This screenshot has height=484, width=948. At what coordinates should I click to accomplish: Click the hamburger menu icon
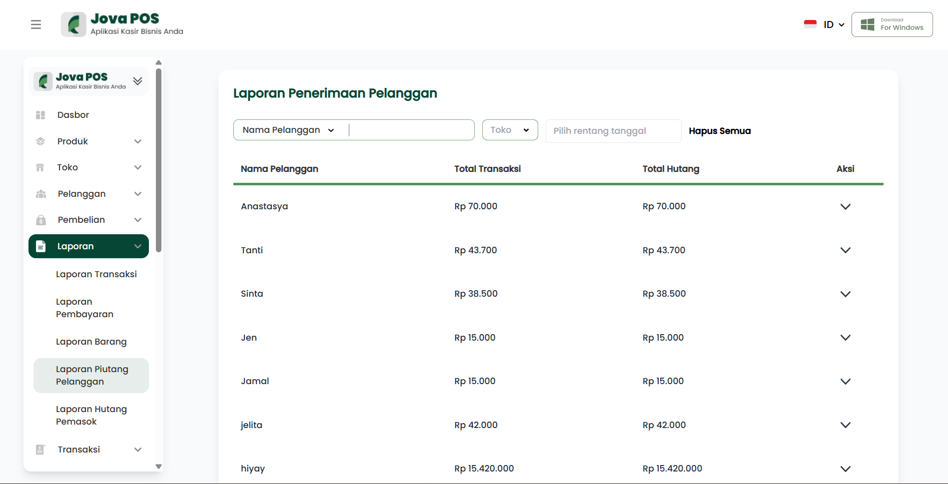click(x=36, y=24)
